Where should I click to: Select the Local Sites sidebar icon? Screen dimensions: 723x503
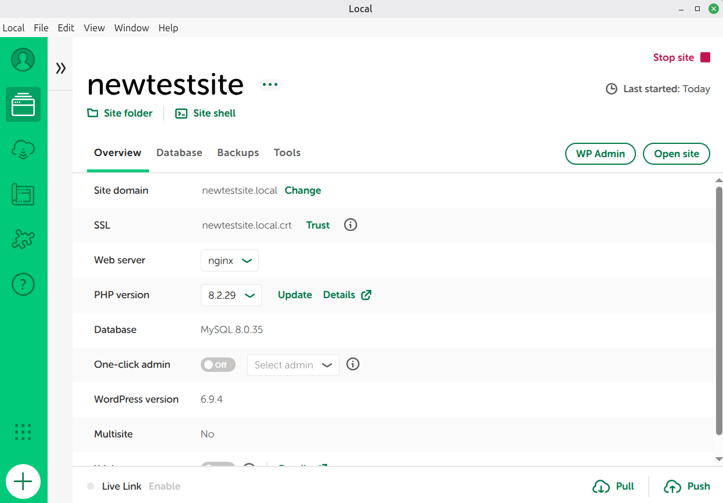point(23,104)
